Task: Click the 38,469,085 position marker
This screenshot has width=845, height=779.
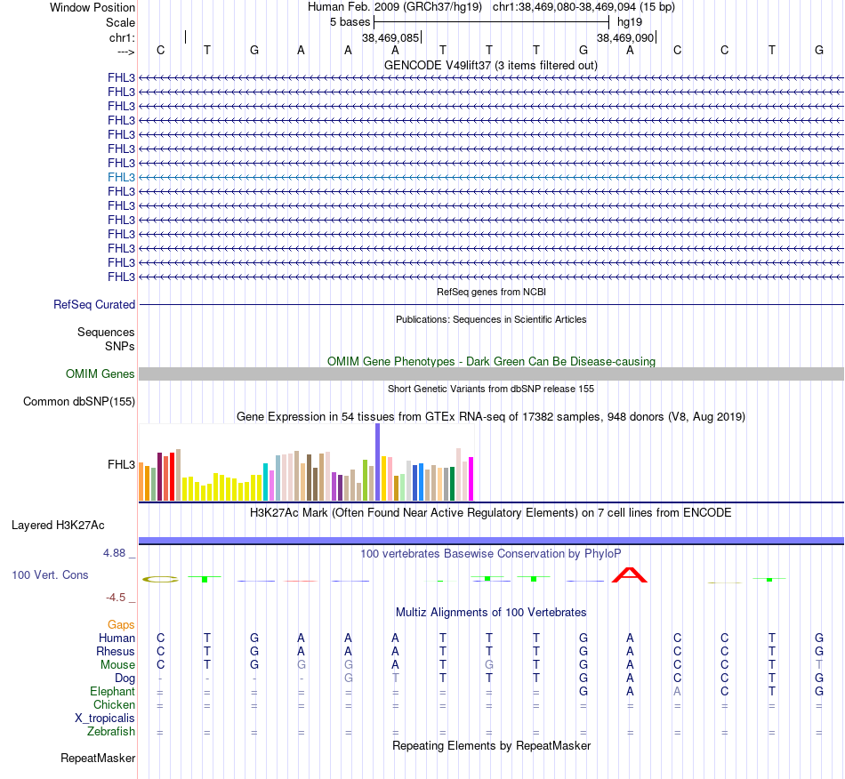Action: pos(390,37)
